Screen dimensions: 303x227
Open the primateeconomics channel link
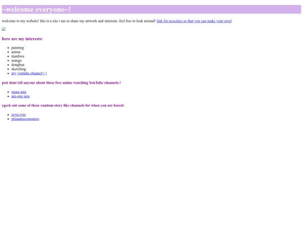click(25, 119)
